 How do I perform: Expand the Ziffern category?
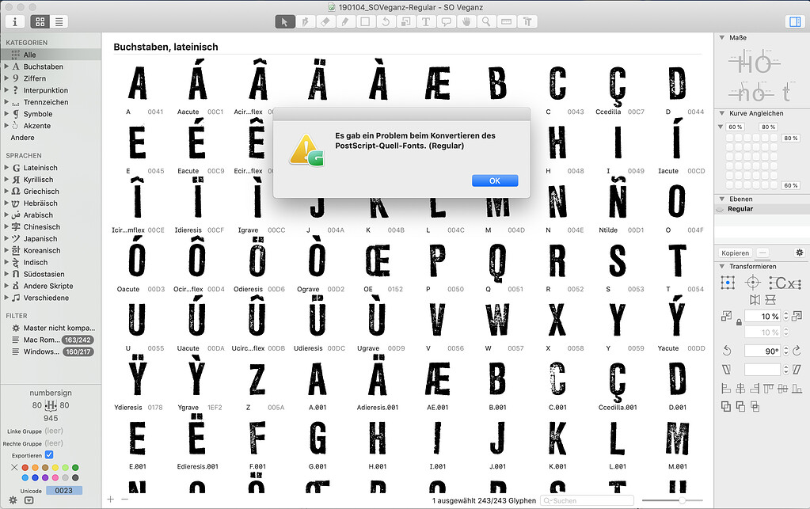click(6, 78)
